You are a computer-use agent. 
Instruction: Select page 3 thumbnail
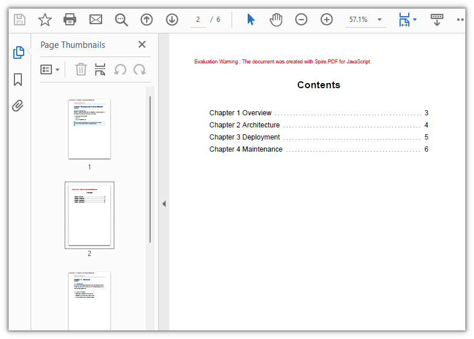coord(89,301)
